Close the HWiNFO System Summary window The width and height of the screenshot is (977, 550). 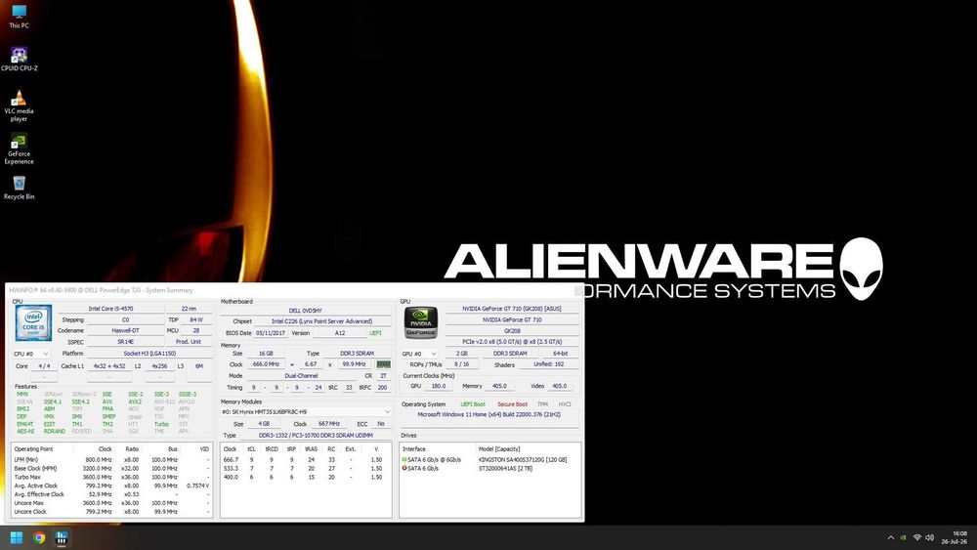click(x=578, y=290)
